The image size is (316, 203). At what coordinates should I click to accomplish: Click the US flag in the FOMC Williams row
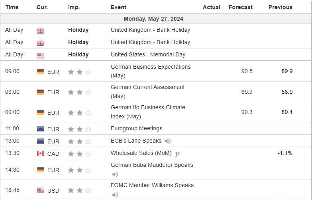(x=40, y=190)
